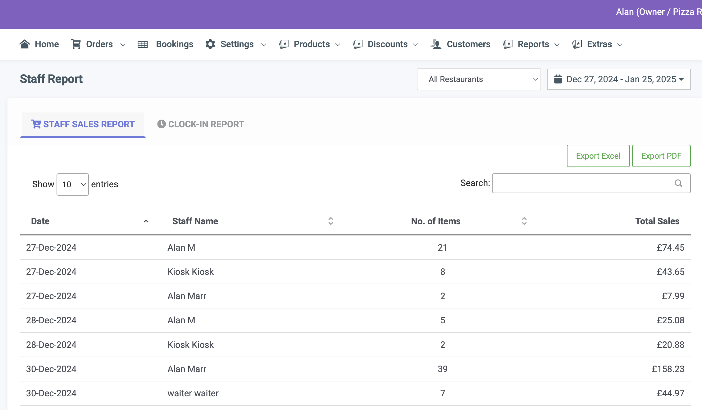This screenshot has height=410, width=702.
Task: Open the Bookings menu item
Action: (165, 44)
